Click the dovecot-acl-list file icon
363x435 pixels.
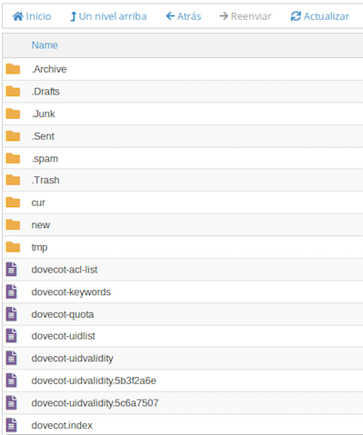[x=12, y=270]
